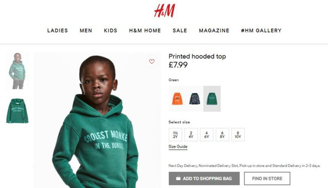
Task: Open the Kids menu
Action: (x=111, y=30)
